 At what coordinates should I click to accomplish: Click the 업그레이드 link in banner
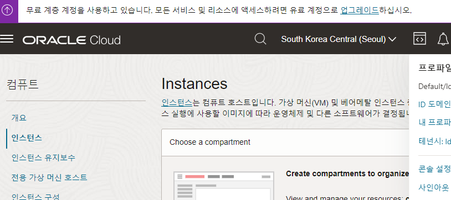click(x=360, y=10)
